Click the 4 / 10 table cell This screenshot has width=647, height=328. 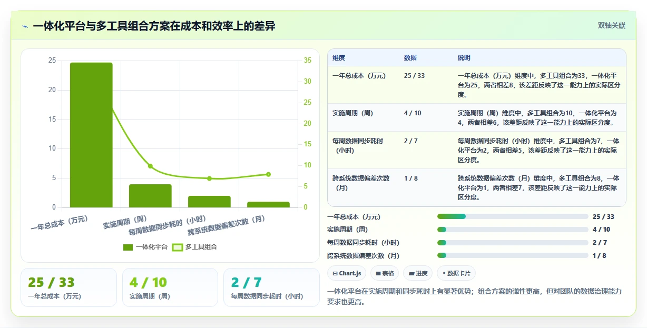pos(413,113)
